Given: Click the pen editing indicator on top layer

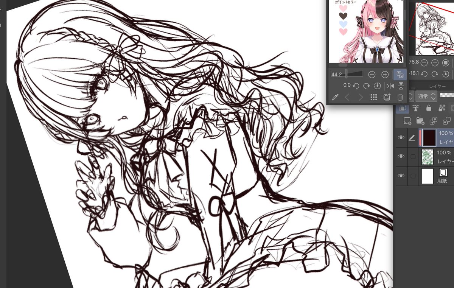Looking at the screenshot, I should (x=412, y=139).
